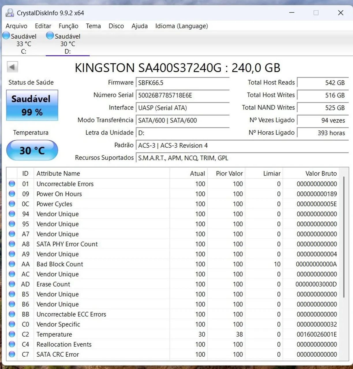This screenshot has height=369, width=353.
Task: Click status orb for Vendor Specific row
Action: point(12,324)
